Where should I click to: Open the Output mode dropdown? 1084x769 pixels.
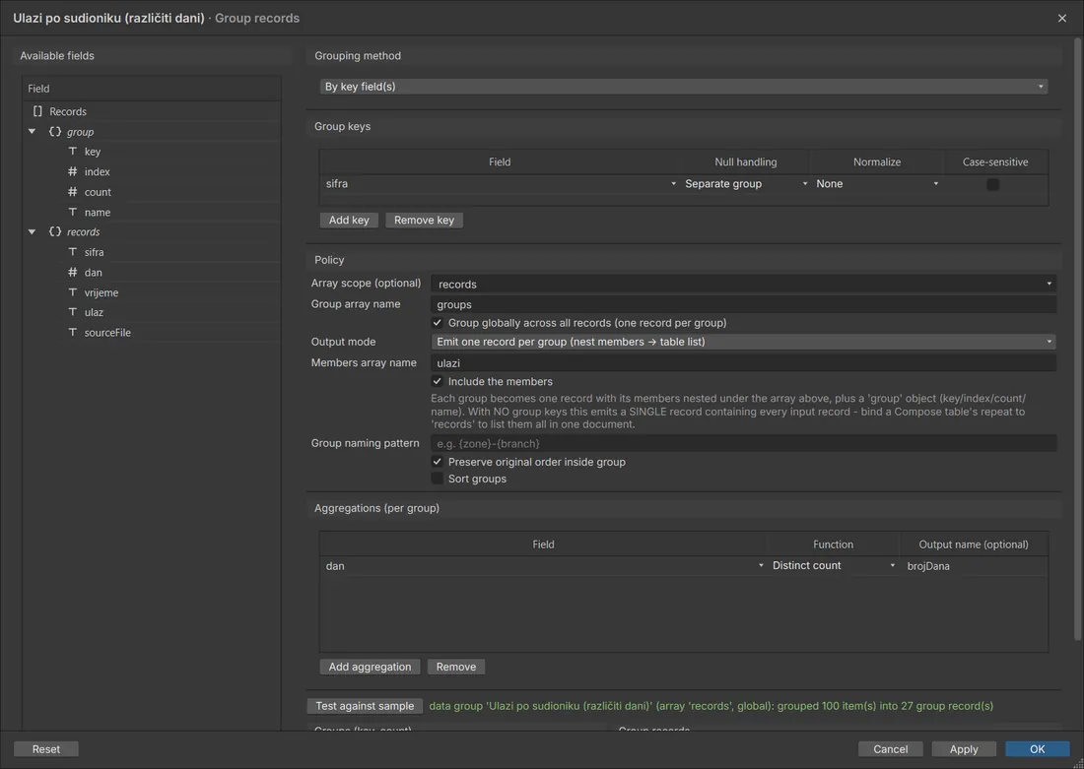coord(743,342)
